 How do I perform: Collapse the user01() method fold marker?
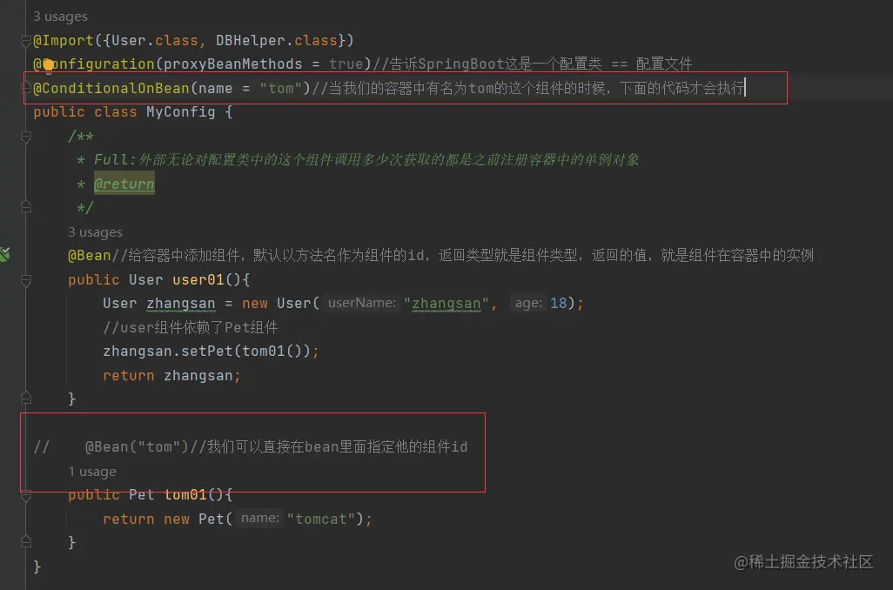pos(25,280)
